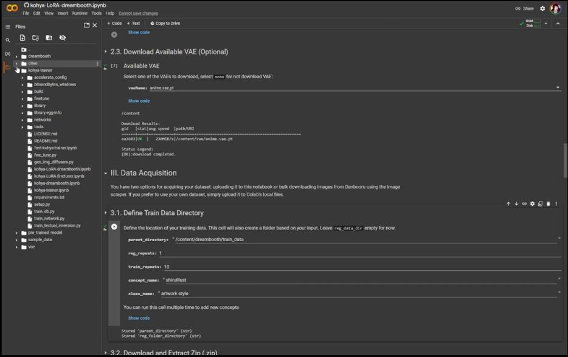The height and width of the screenshot is (357, 568).
Task: Copy link to the selected cell
Action: (525, 204)
